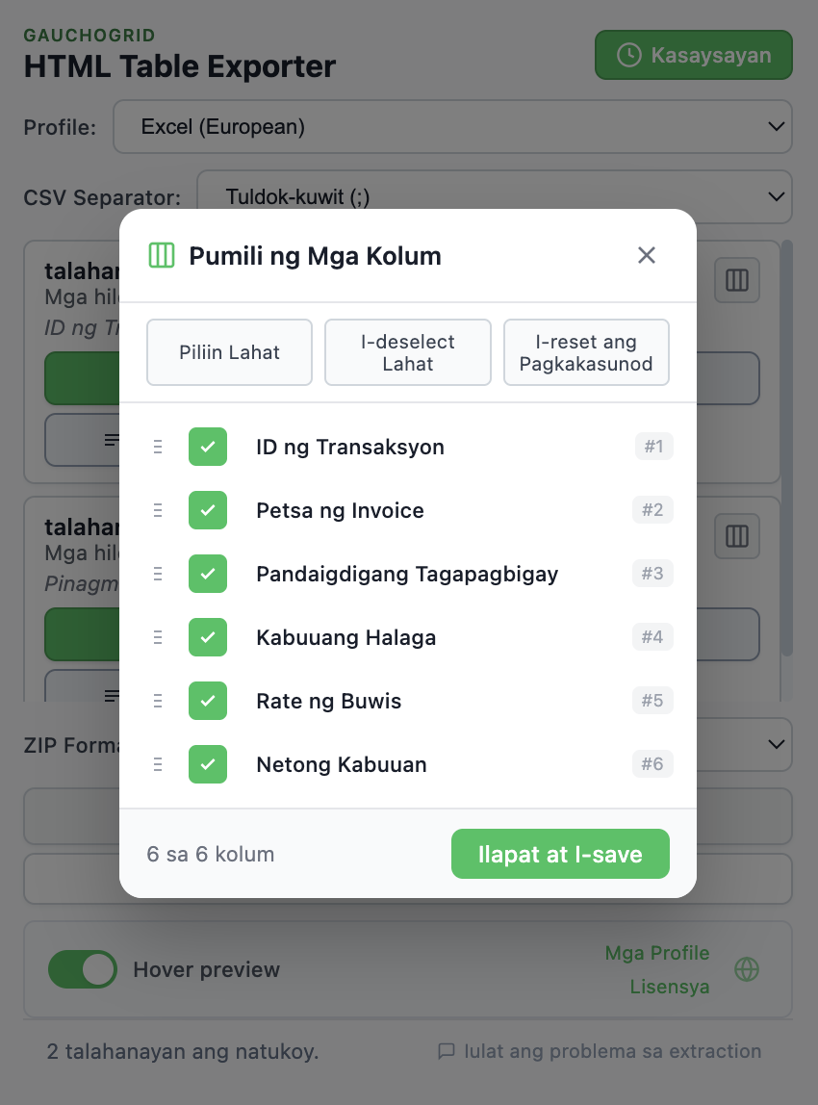
Task: Select Mga Profile in the footer
Action: pos(657,953)
